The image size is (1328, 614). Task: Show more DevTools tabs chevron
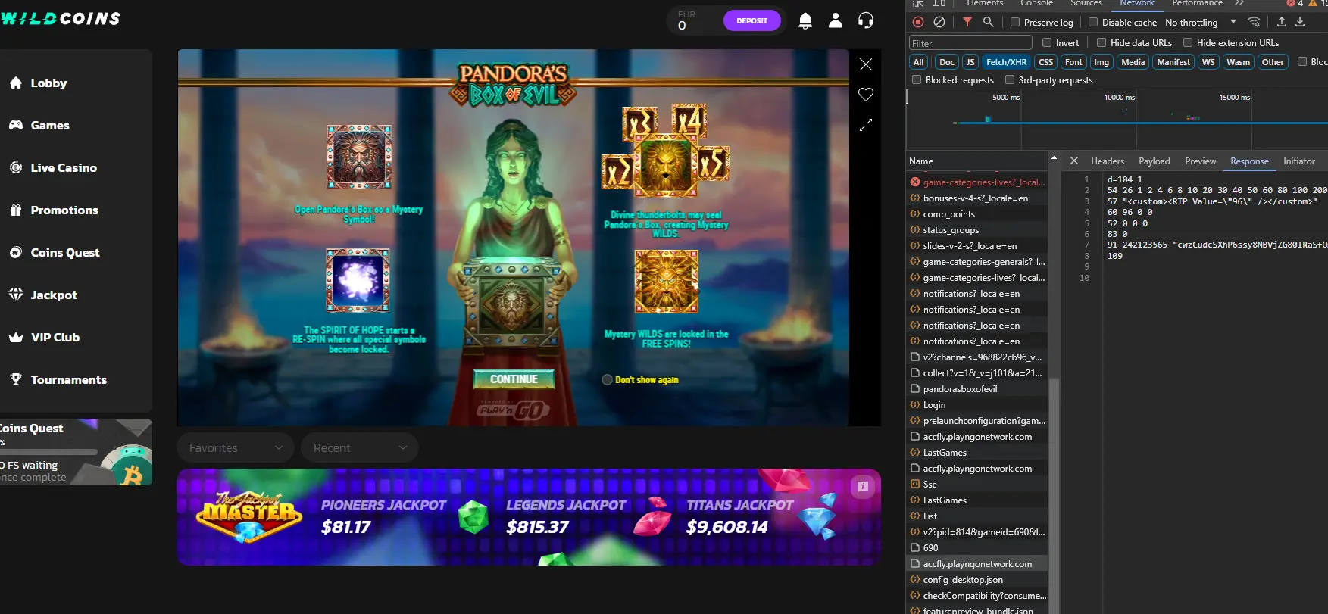pyautogui.click(x=1239, y=3)
